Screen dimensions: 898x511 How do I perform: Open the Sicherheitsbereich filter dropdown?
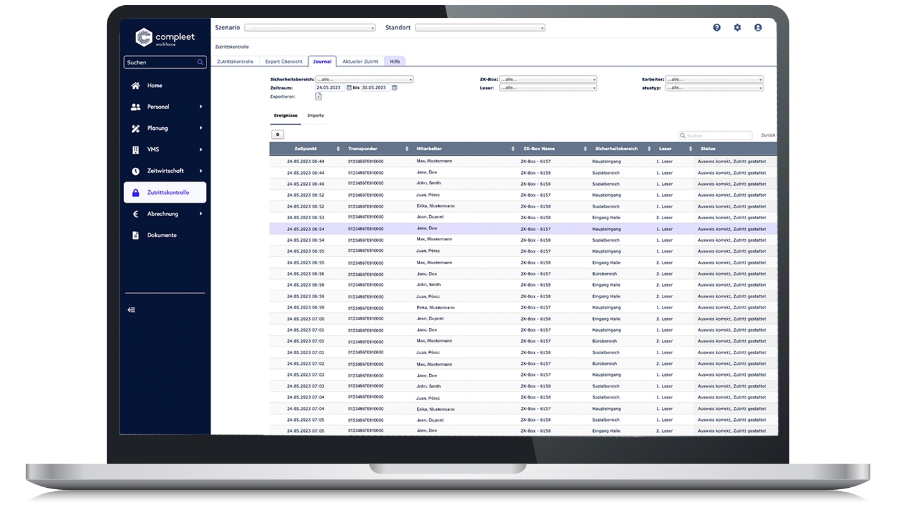[x=364, y=80]
